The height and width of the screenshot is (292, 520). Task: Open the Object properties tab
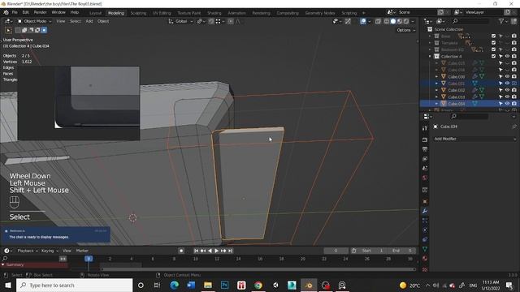tap(425, 201)
